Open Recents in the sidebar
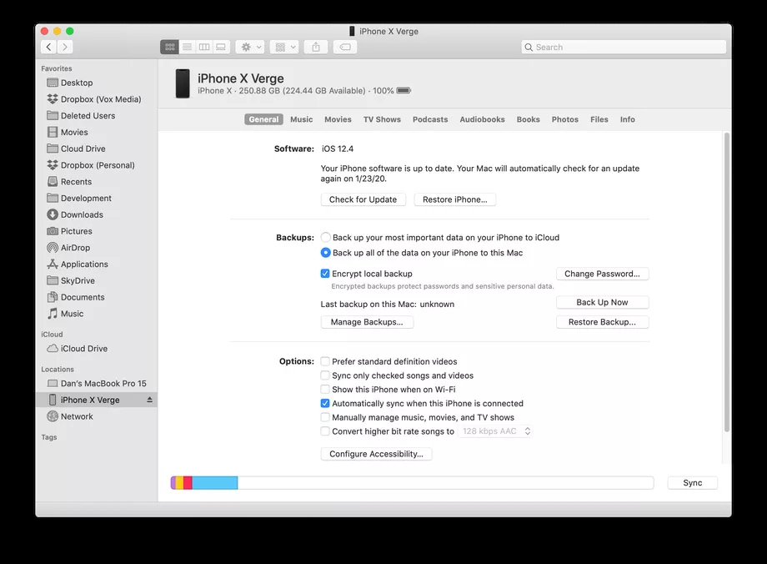Viewport: 767px width, 564px height. [97, 182]
